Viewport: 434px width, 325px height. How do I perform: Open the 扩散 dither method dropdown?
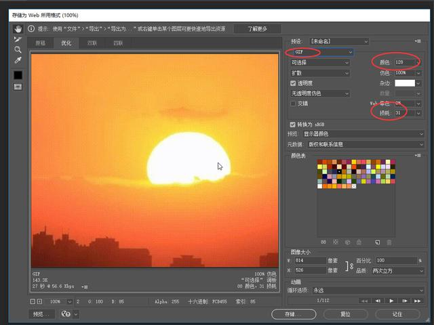tap(320, 73)
